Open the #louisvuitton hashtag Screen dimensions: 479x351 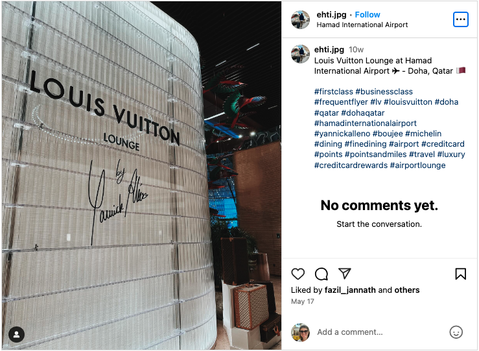point(408,101)
